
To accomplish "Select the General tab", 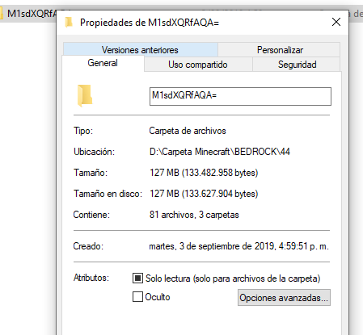I will [103, 63].
